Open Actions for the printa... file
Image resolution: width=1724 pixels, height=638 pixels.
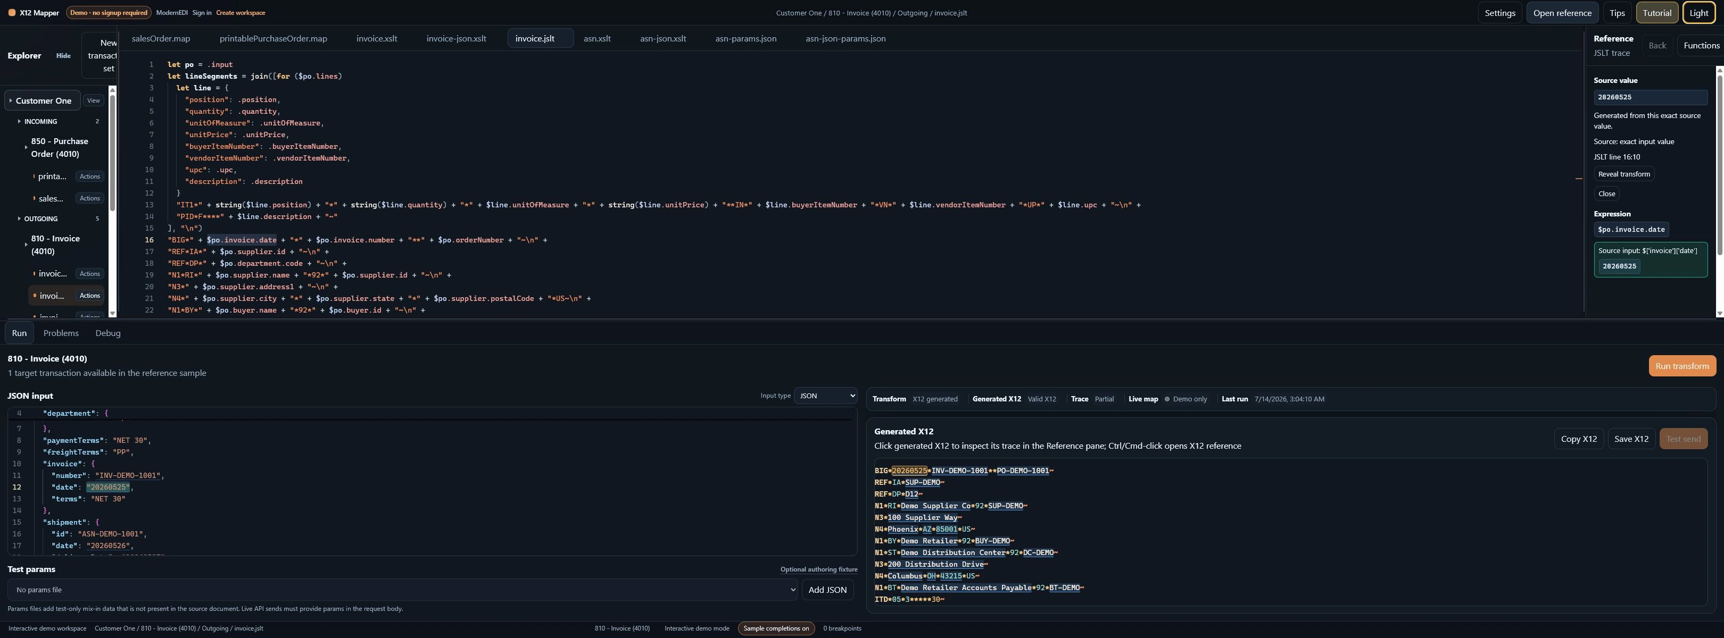coord(90,177)
